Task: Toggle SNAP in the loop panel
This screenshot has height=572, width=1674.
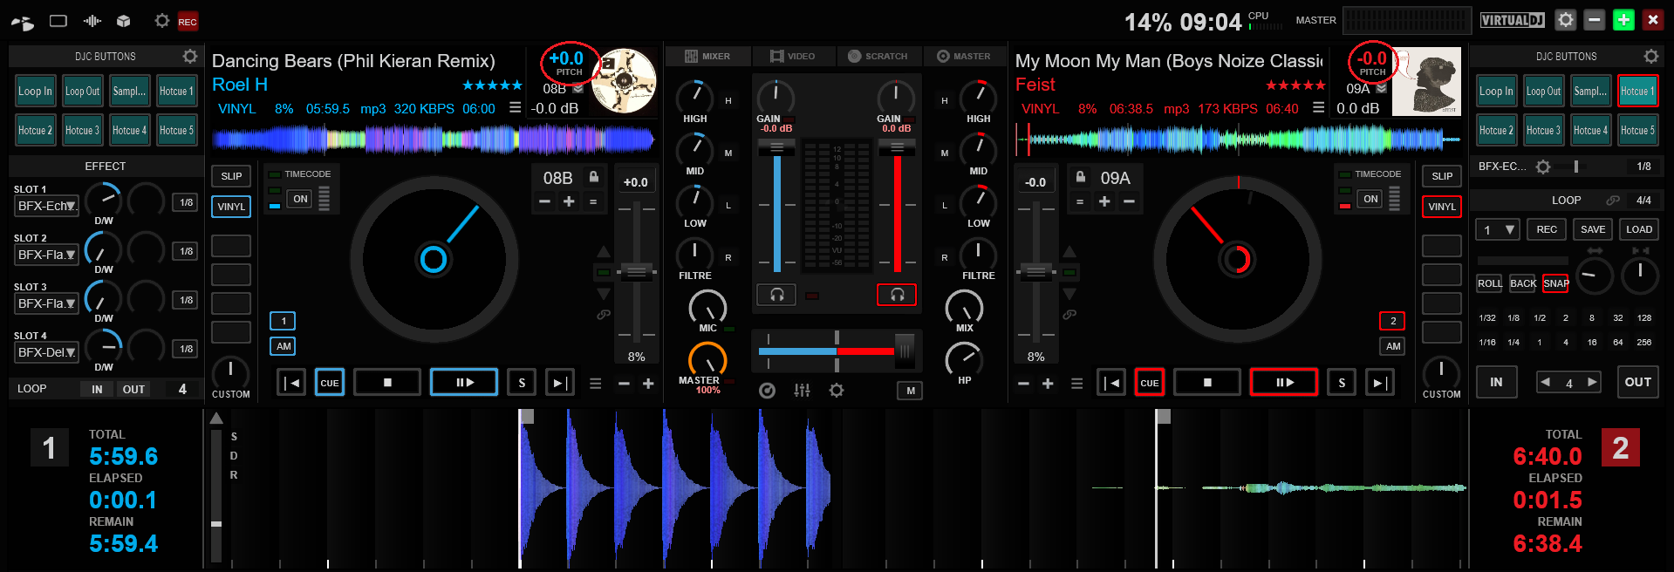Action: click(x=1555, y=283)
